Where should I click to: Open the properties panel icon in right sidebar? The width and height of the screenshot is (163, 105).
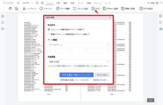click(x=161, y=16)
